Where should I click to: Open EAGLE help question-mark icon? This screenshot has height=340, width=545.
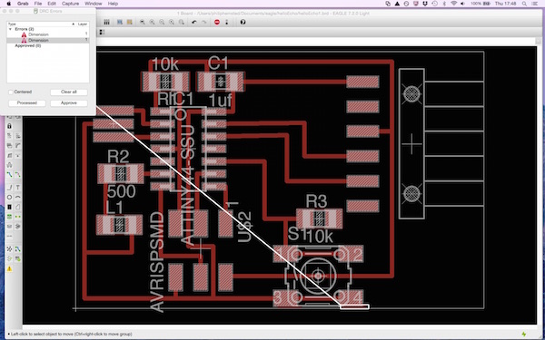click(x=243, y=22)
